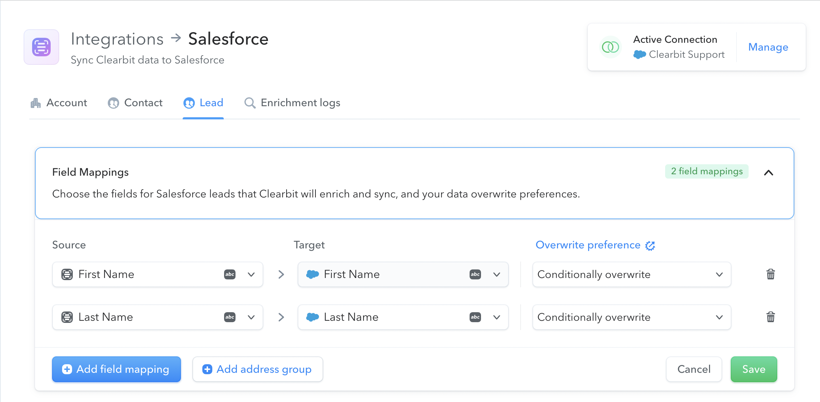Select the Lead tab

(203, 103)
